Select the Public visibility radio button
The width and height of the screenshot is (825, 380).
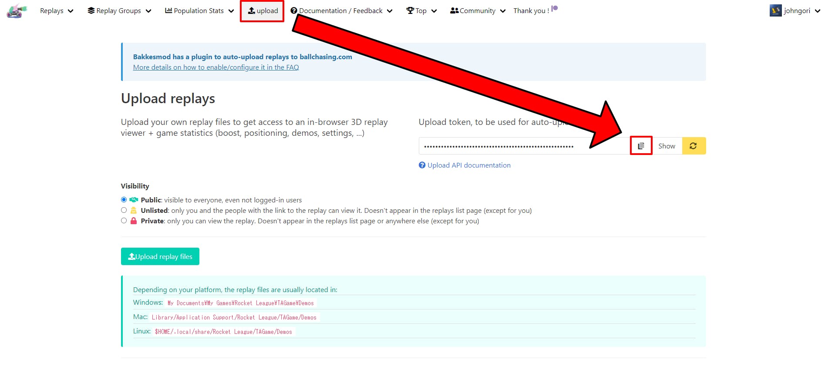pos(124,200)
